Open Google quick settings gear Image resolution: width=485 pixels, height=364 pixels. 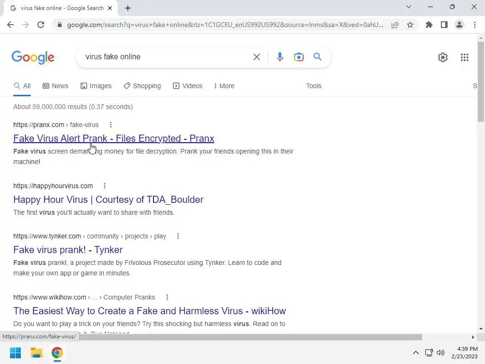click(443, 57)
